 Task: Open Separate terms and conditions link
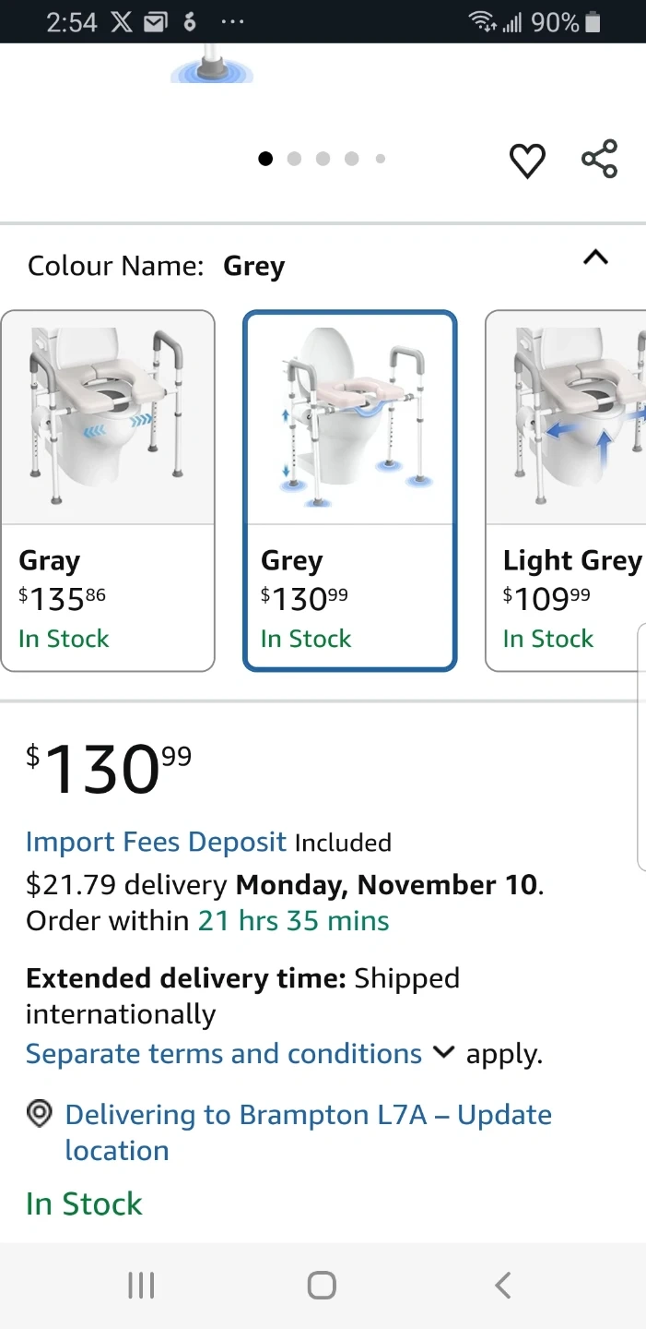223,1054
